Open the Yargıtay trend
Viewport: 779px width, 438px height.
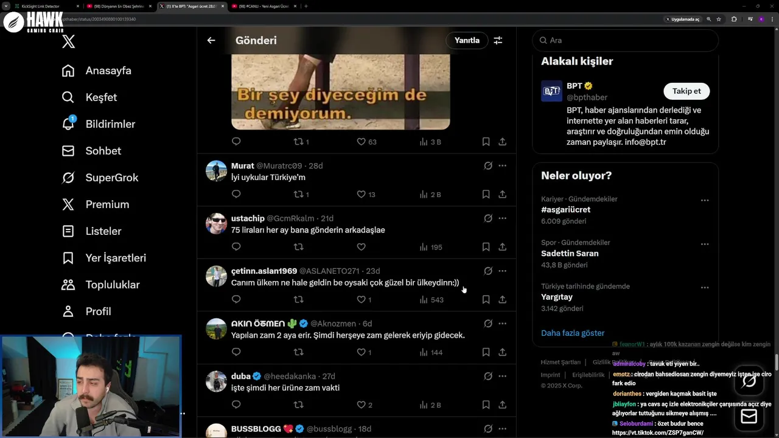[x=557, y=297]
